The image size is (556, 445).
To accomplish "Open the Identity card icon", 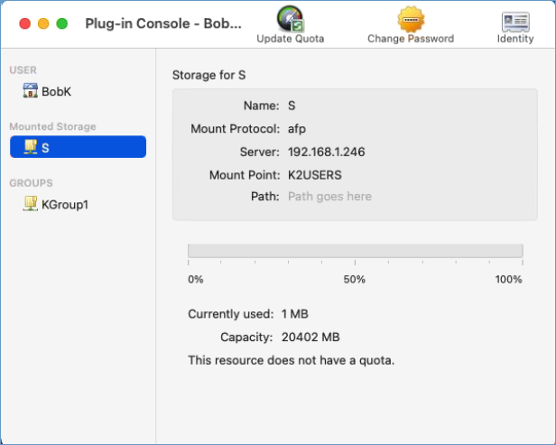I will coord(515,21).
